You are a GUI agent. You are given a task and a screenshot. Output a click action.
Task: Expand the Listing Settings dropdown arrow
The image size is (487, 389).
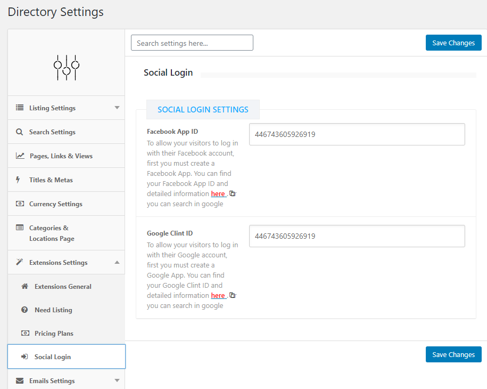pos(117,108)
